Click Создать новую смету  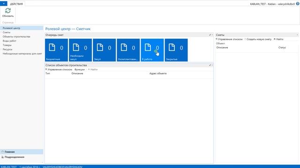[x=258, y=39]
